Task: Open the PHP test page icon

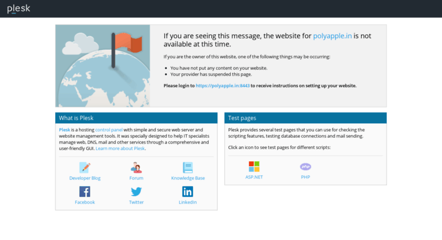Action: pyautogui.click(x=305, y=167)
